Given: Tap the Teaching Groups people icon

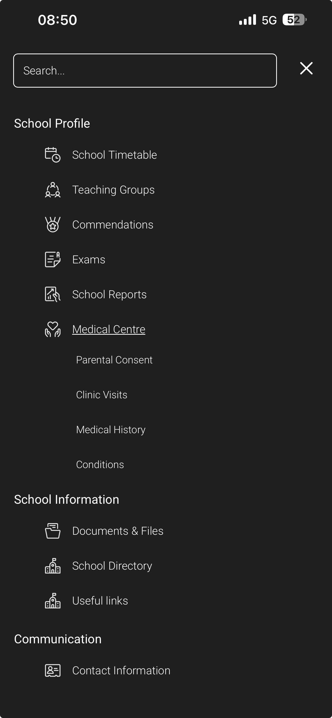Looking at the screenshot, I should (52, 190).
